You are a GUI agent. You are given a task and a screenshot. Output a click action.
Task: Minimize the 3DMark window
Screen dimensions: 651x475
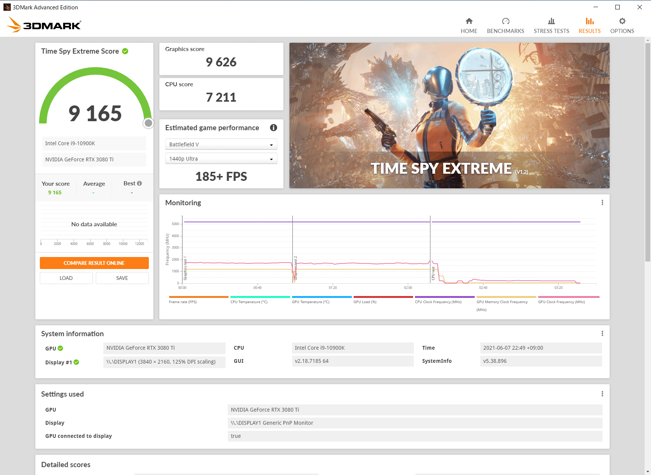596,7
